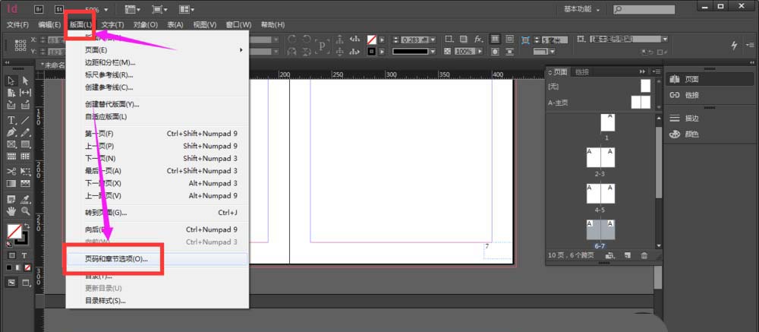Image resolution: width=759 pixels, height=332 pixels.
Task: Select the Note tool
Action: [11, 199]
